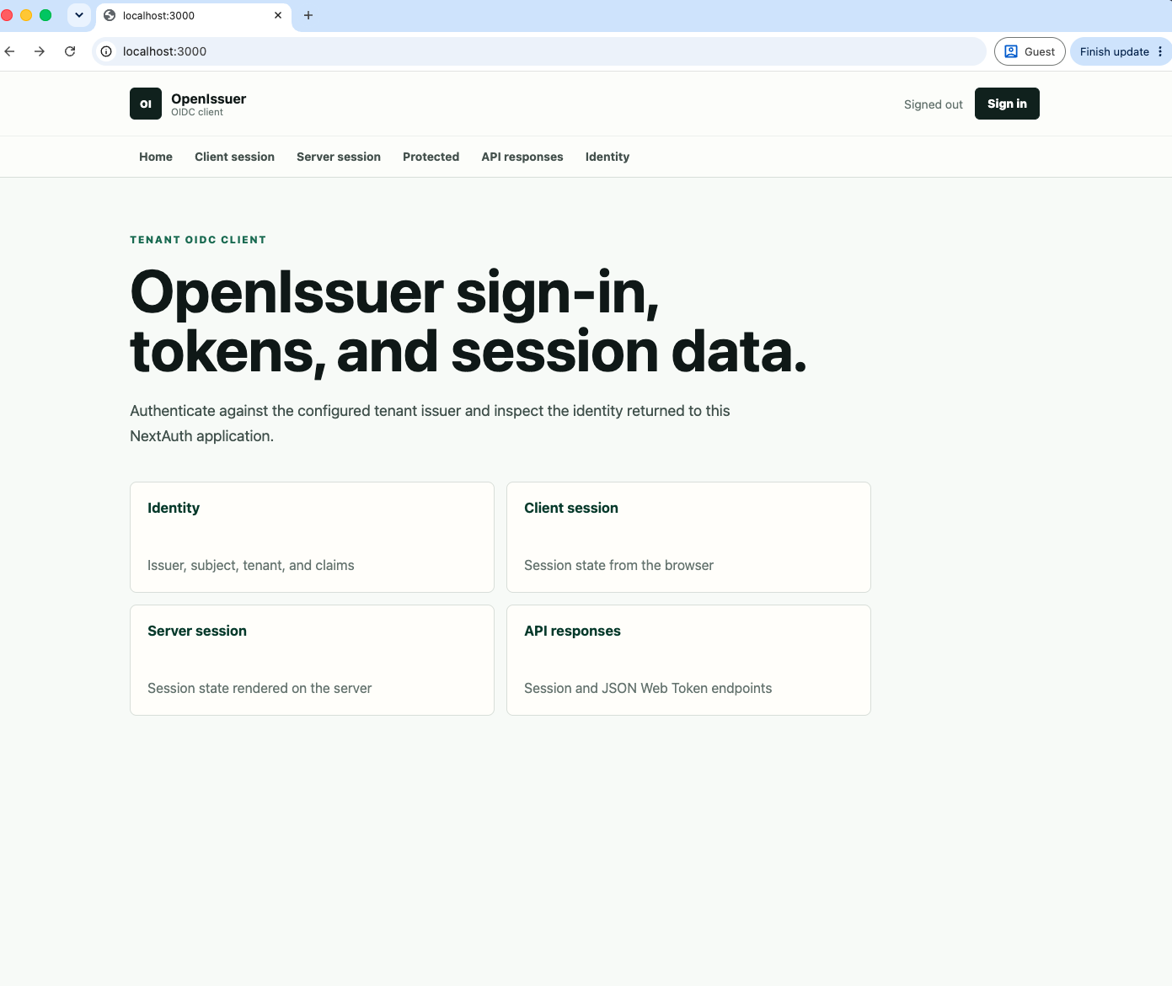The height and width of the screenshot is (986, 1172).
Task: Click the Guest profile button
Action: coord(1030,51)
